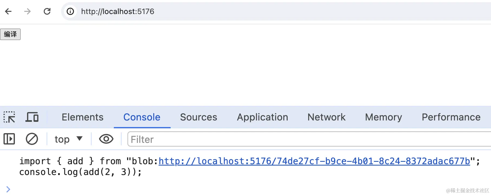The height and width of the screenshot is (195, 491).
Task: Create a live expression with eye icon
Action: click(x=106, y=139)
